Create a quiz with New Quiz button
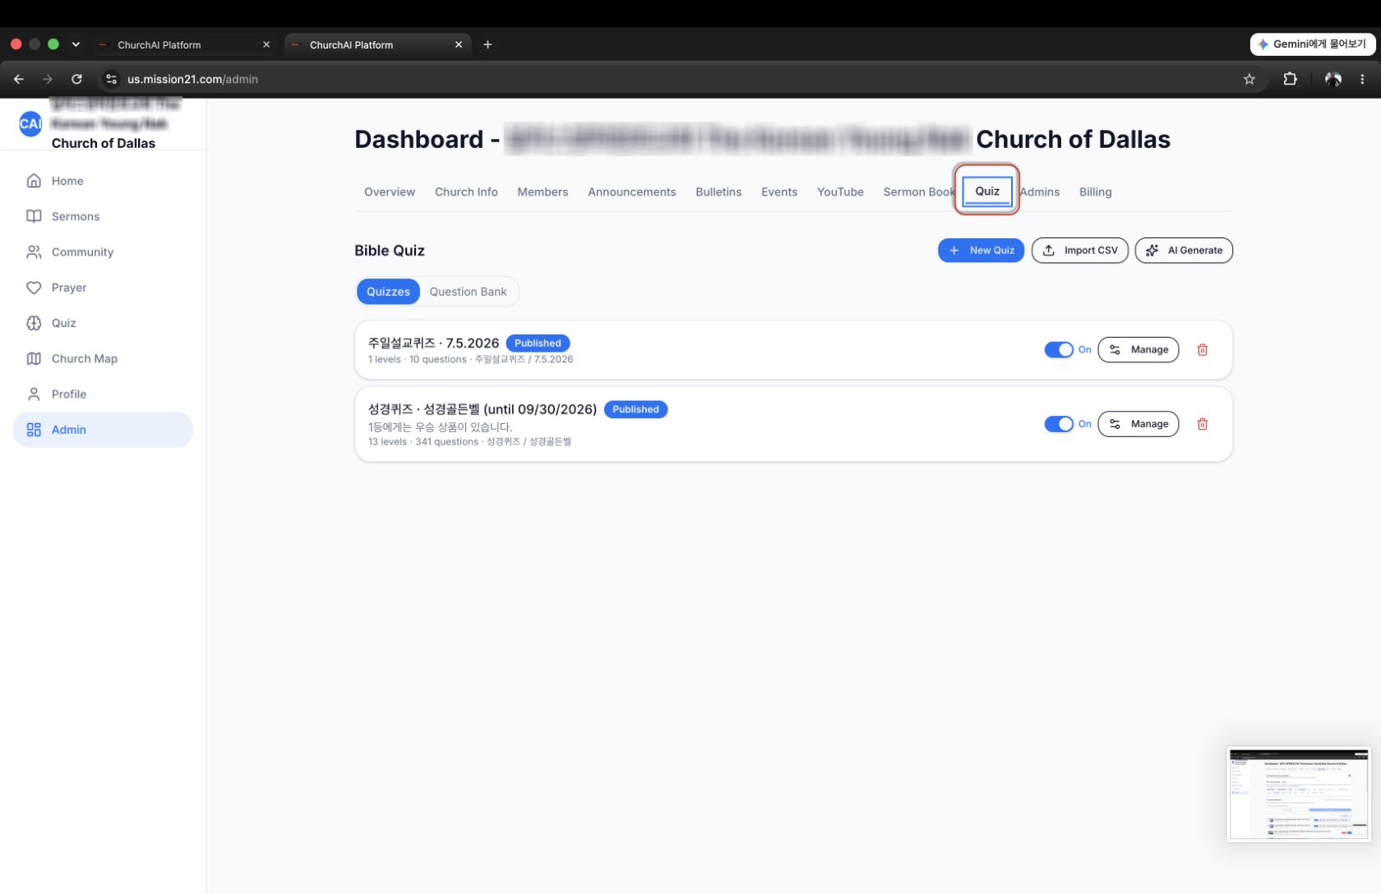The image size is (1381, 894). point(981,251)
